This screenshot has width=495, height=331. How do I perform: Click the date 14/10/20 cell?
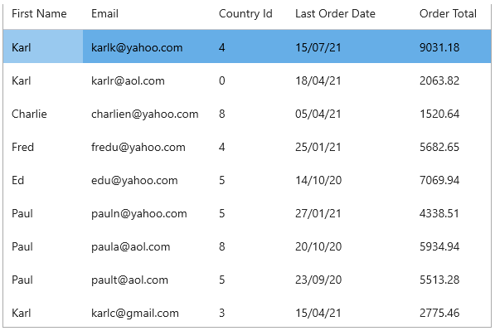[349, 180]
